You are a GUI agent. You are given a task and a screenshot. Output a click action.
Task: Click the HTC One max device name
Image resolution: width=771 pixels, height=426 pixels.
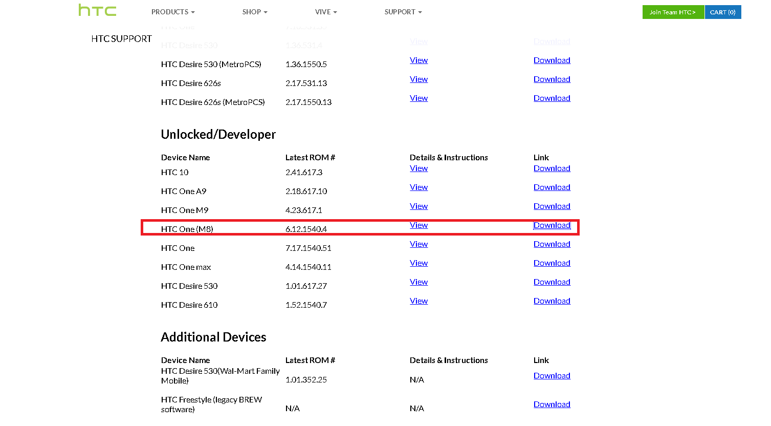click(x=186, y=267)
